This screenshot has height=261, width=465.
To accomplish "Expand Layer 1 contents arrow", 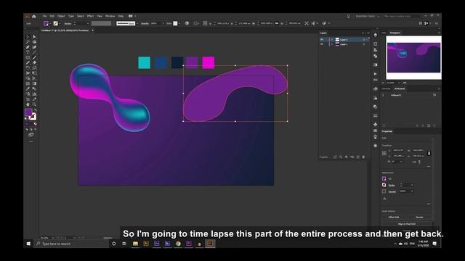I will [332, 44].
